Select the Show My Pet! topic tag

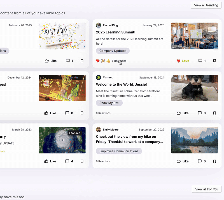109,103
